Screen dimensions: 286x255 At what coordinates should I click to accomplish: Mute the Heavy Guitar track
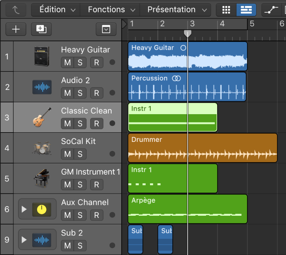coord(68,62)
